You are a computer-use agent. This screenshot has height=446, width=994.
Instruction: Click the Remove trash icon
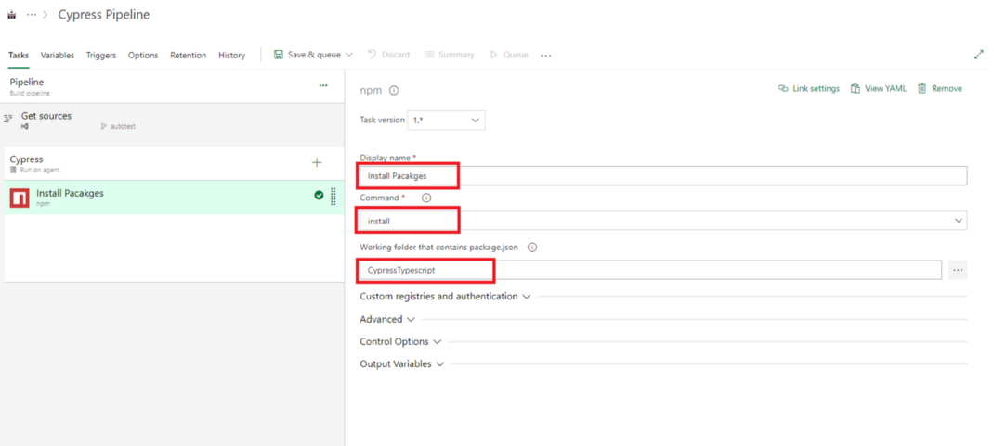pos(922,89)
